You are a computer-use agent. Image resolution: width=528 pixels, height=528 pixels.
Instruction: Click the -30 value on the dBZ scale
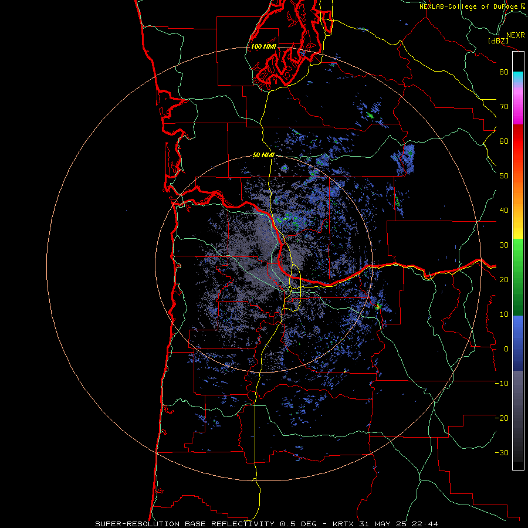pos(502,452)
